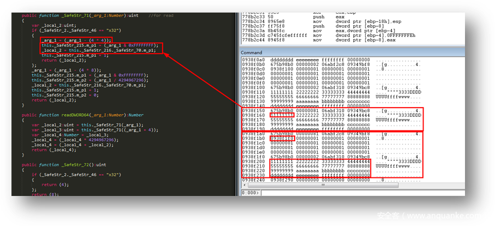Select the highlighted _arg_1 - (4 * 4) line
This screenshot has height=226, width=495.
click(76, 40)
